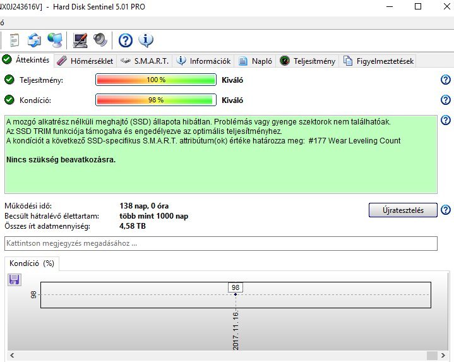This screenshot has height=362, width=454.
Task: Minimize the Hard Disk Sentinel window
Action: pos(390,6)
